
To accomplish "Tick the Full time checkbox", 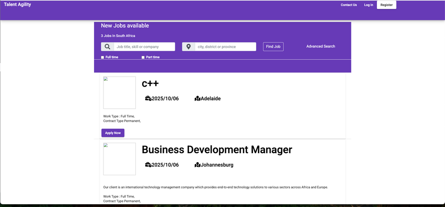I will click(x=103, y=57).
